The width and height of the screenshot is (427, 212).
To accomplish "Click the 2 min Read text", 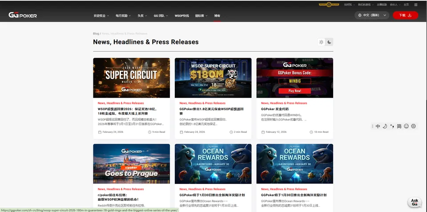I will pos(240,132).
